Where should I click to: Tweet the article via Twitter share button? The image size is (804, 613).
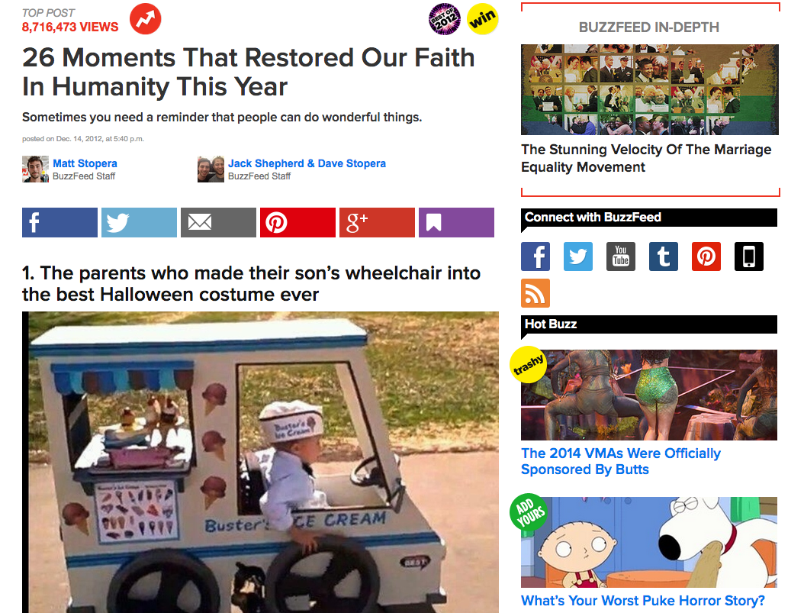139,222
